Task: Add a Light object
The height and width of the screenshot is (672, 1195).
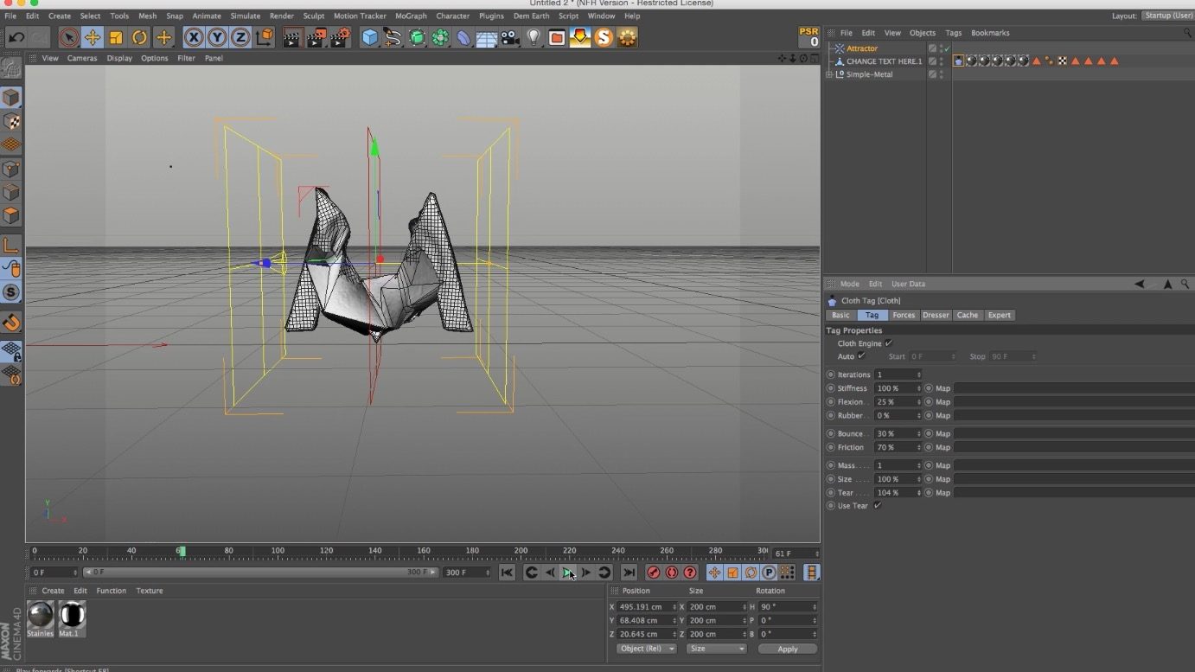Action: point(534,37)
